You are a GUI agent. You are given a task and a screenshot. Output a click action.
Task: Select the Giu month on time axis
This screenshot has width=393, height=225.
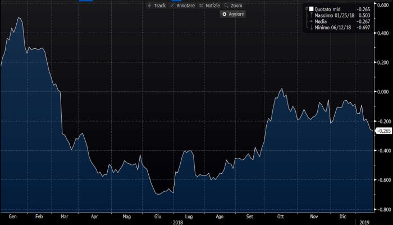click(158, 215)
